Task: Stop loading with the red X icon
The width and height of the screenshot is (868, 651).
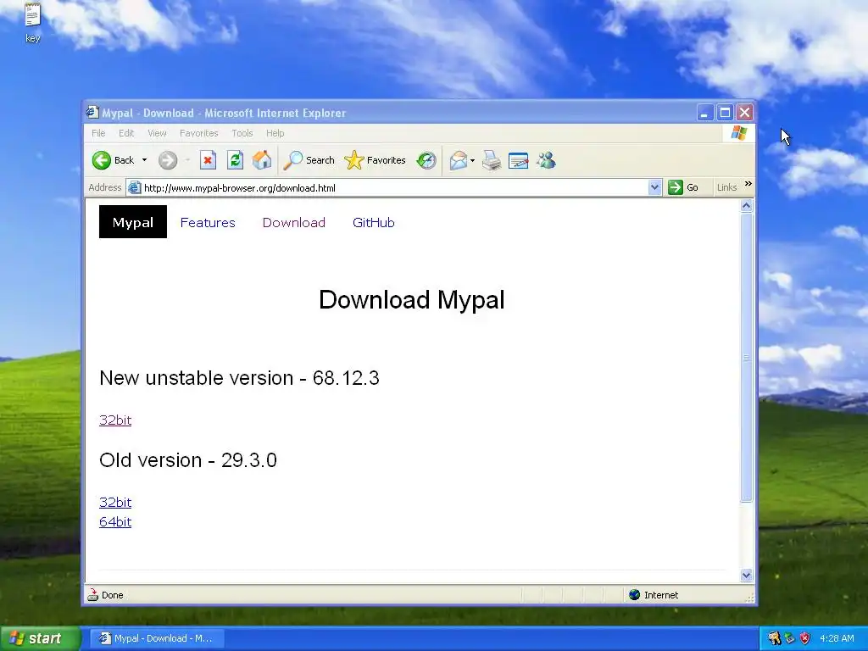Action: tap(209, 160)
